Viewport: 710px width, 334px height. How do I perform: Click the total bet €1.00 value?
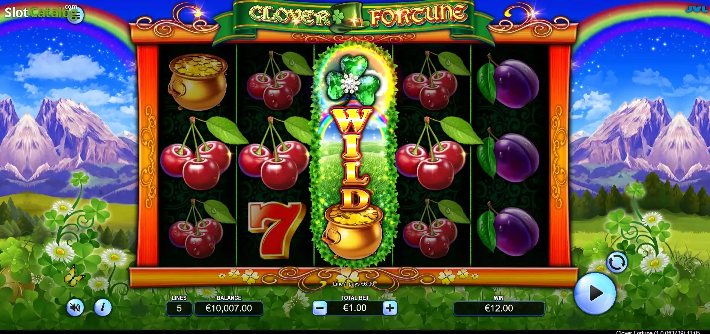click(355, 308)
